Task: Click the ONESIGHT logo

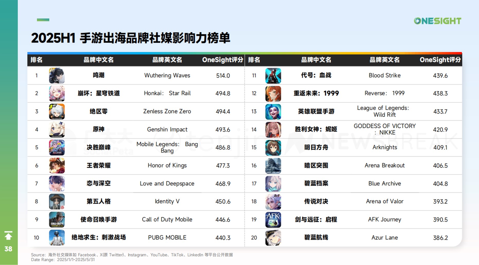Action: [x=437, y=21]
